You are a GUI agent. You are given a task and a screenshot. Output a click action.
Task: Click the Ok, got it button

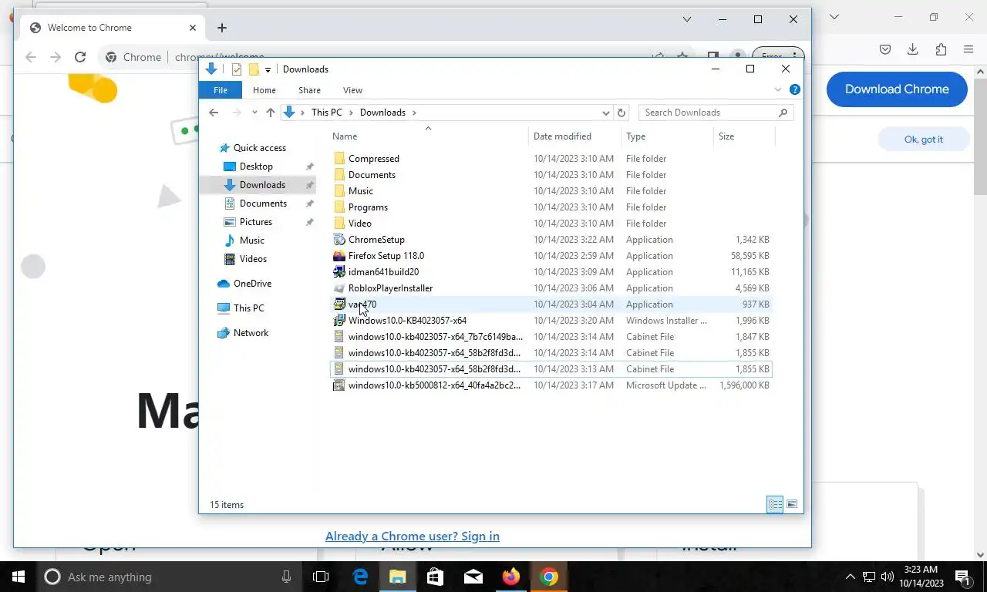pos(924,140)
